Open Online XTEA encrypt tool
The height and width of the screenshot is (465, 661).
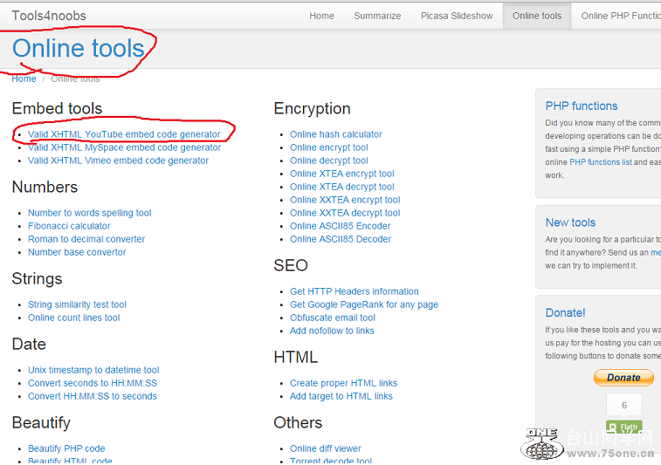point(342,174)
